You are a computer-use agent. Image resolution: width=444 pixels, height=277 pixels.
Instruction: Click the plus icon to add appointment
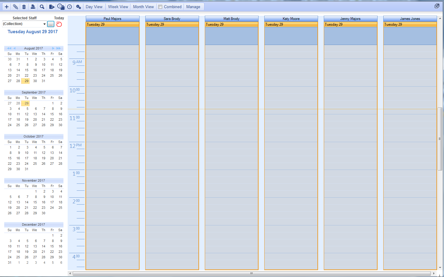coord(7,7)
